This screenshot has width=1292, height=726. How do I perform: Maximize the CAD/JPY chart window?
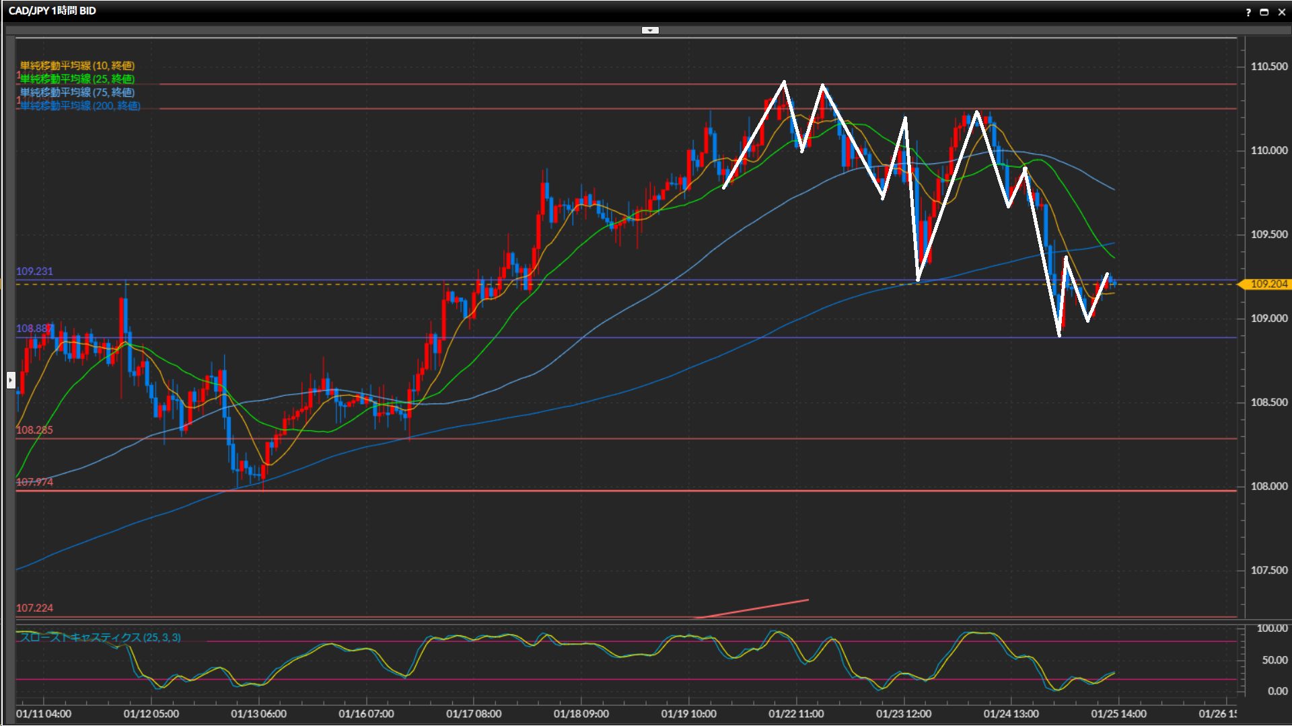1264,12
